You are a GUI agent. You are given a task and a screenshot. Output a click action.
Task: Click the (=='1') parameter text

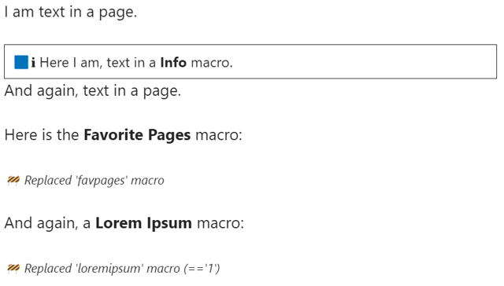tap(202, 269)
